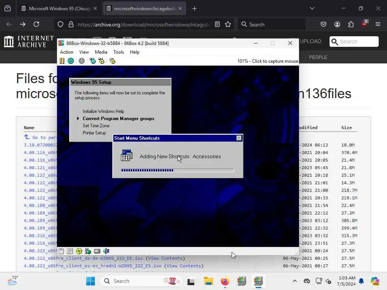Screen dimensions: 387x290
Task: Click the Firefox Search box in toolbar
Action: (x=271, y=25)
